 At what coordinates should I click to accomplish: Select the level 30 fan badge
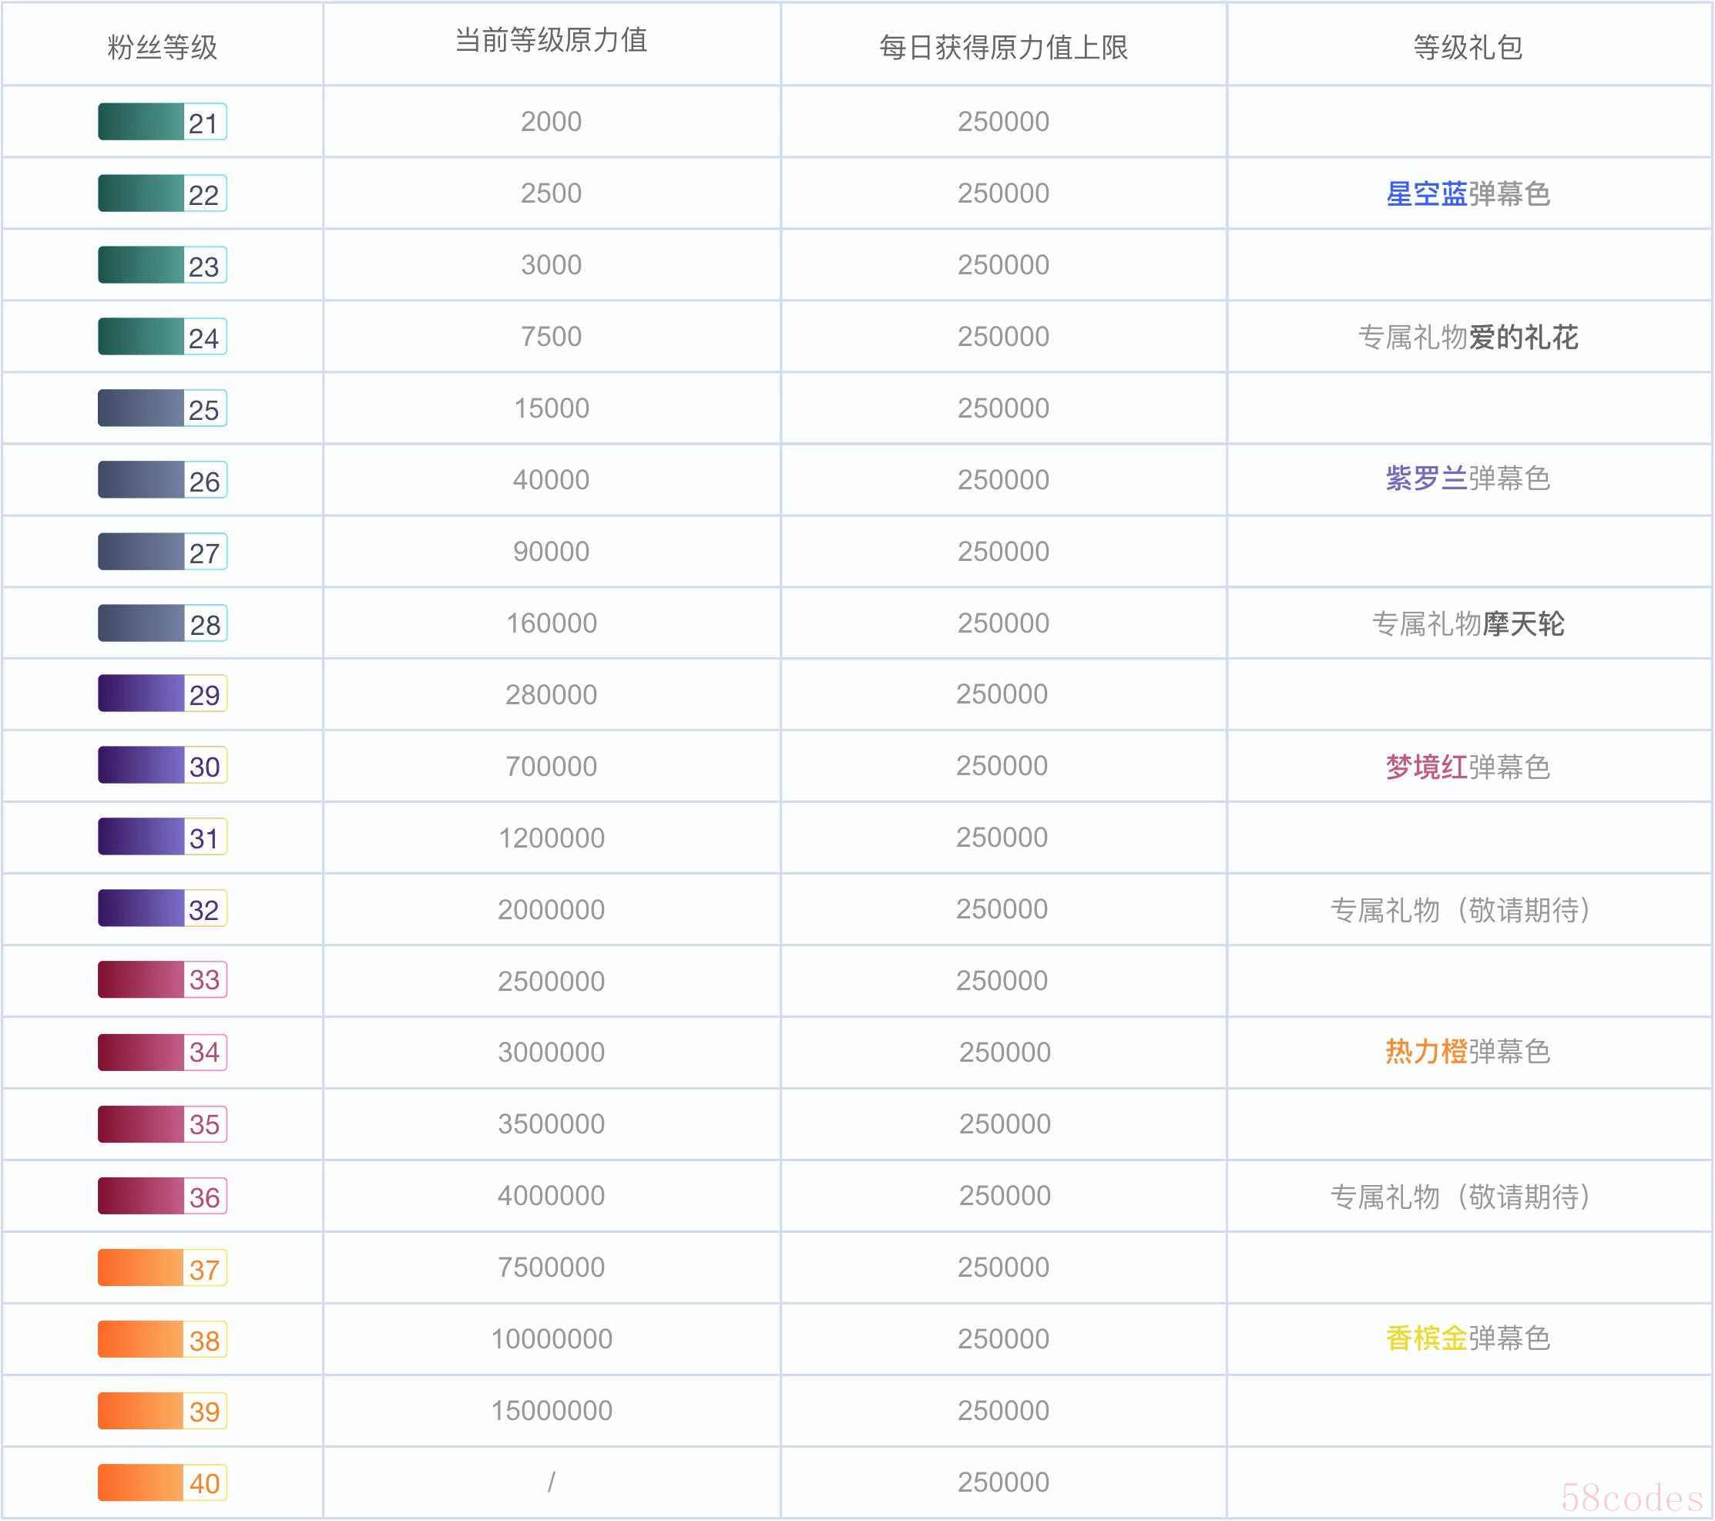162,766
